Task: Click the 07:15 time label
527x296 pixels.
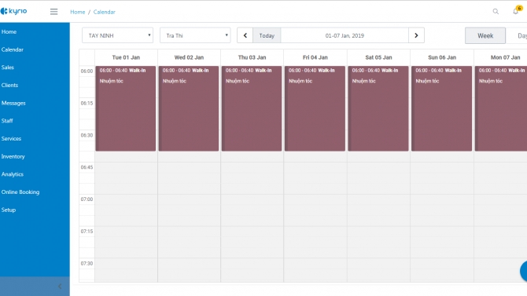Action: 87,232
